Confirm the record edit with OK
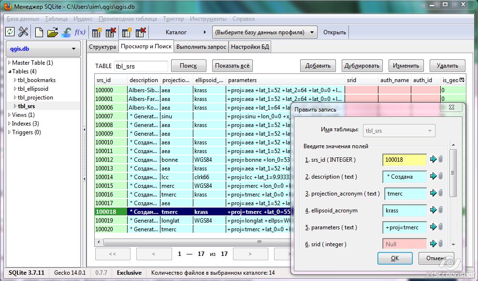This screenshot has height=281, width=478. coord(395,258)
